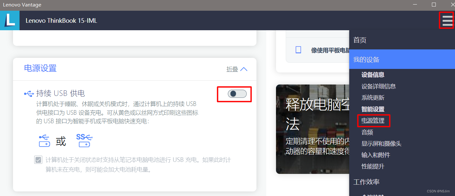
Task: Toggle the 持续 USB 供电 switch
Action: (237, 94)
